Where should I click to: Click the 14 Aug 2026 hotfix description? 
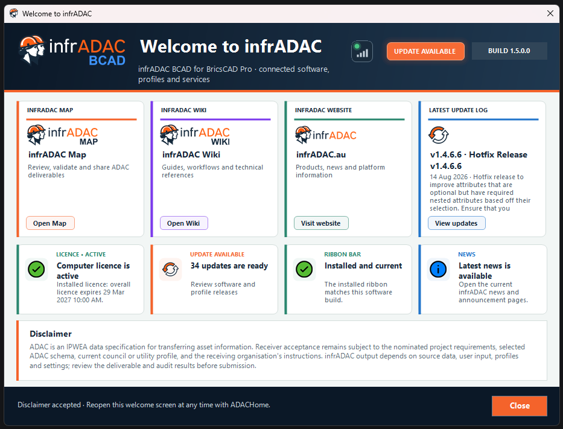pyautogui.click(x=480, y=192)
